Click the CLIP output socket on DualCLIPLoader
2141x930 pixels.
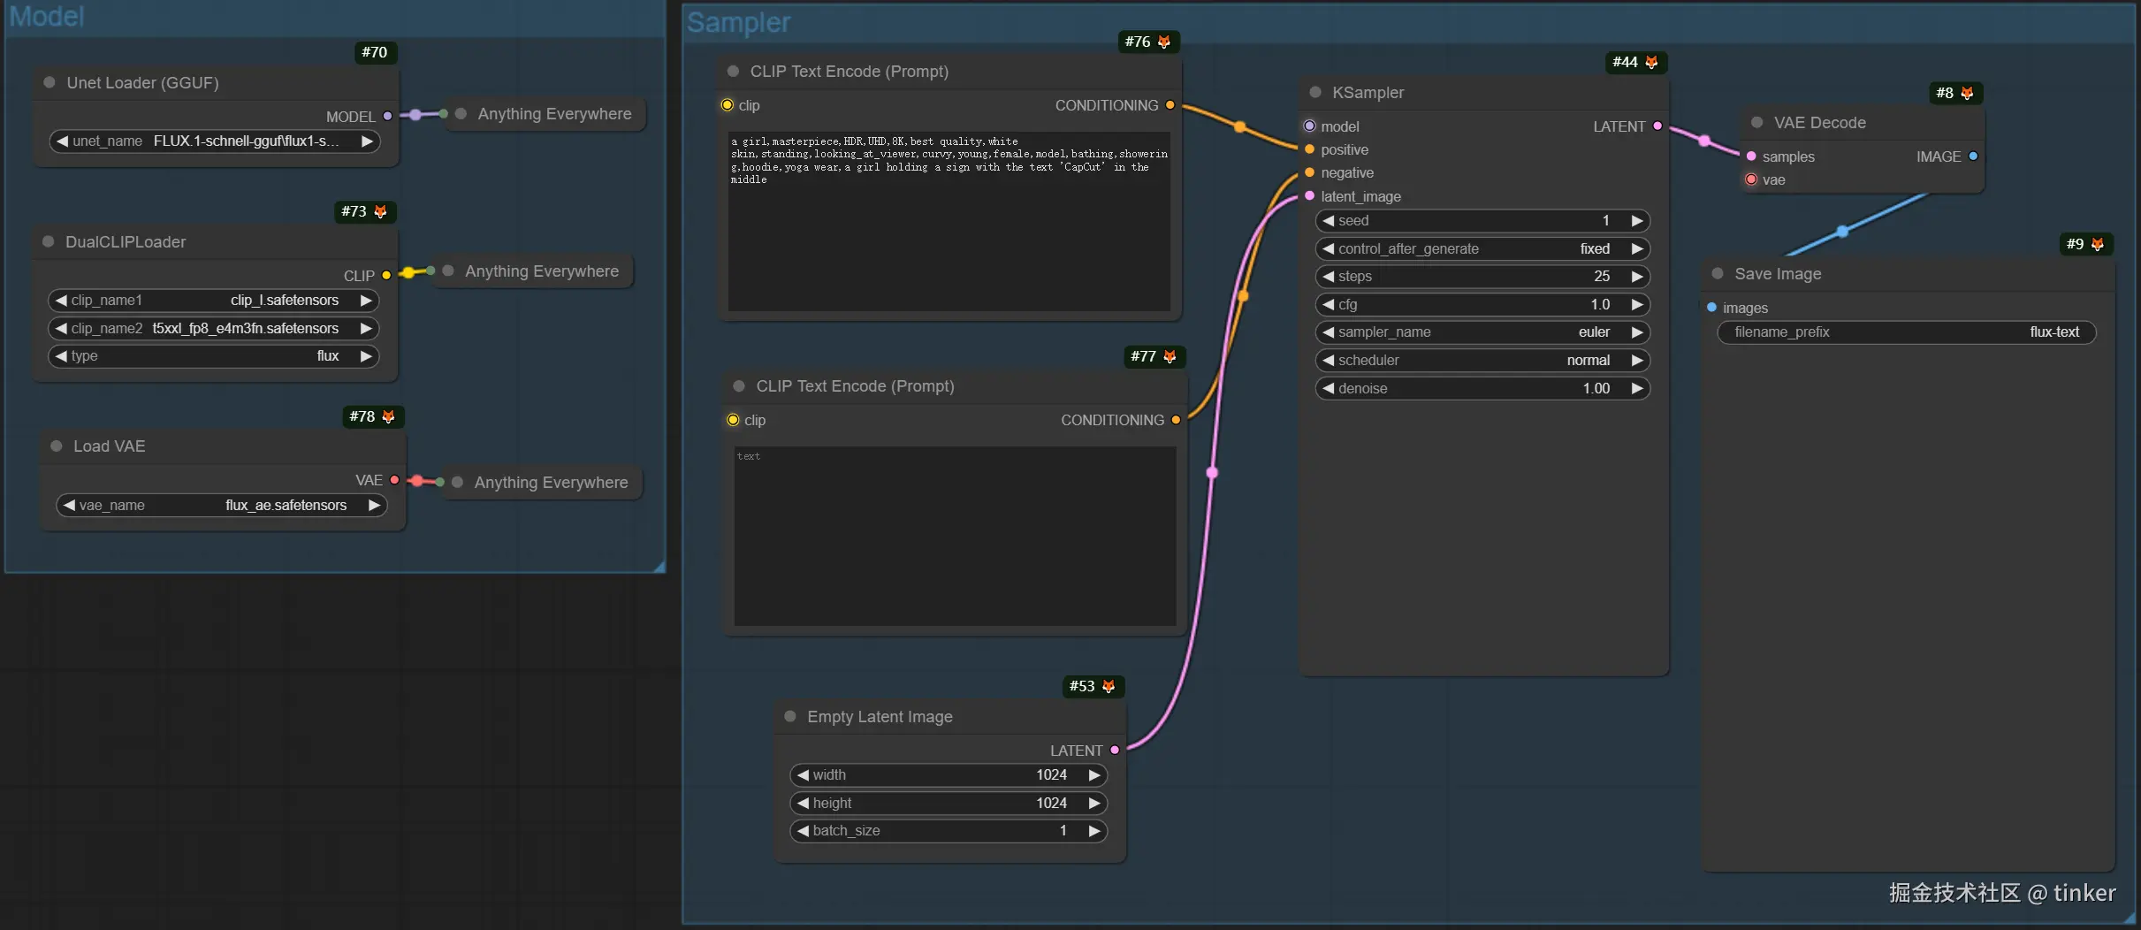386,275
